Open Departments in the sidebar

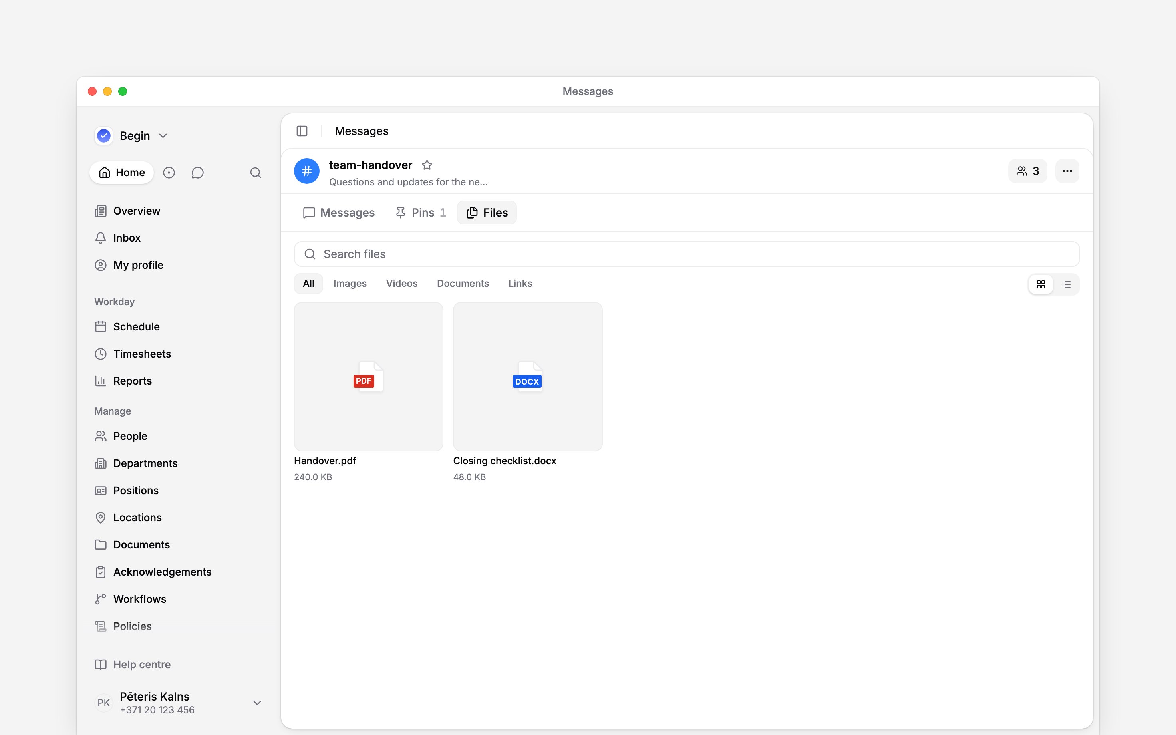point(178,463)
